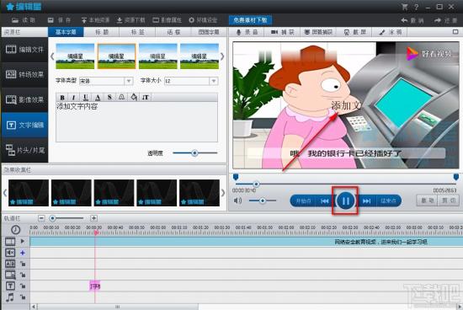Click the underline U formatting icon
The width and height of the screenshot is (463, 310).
86,97
